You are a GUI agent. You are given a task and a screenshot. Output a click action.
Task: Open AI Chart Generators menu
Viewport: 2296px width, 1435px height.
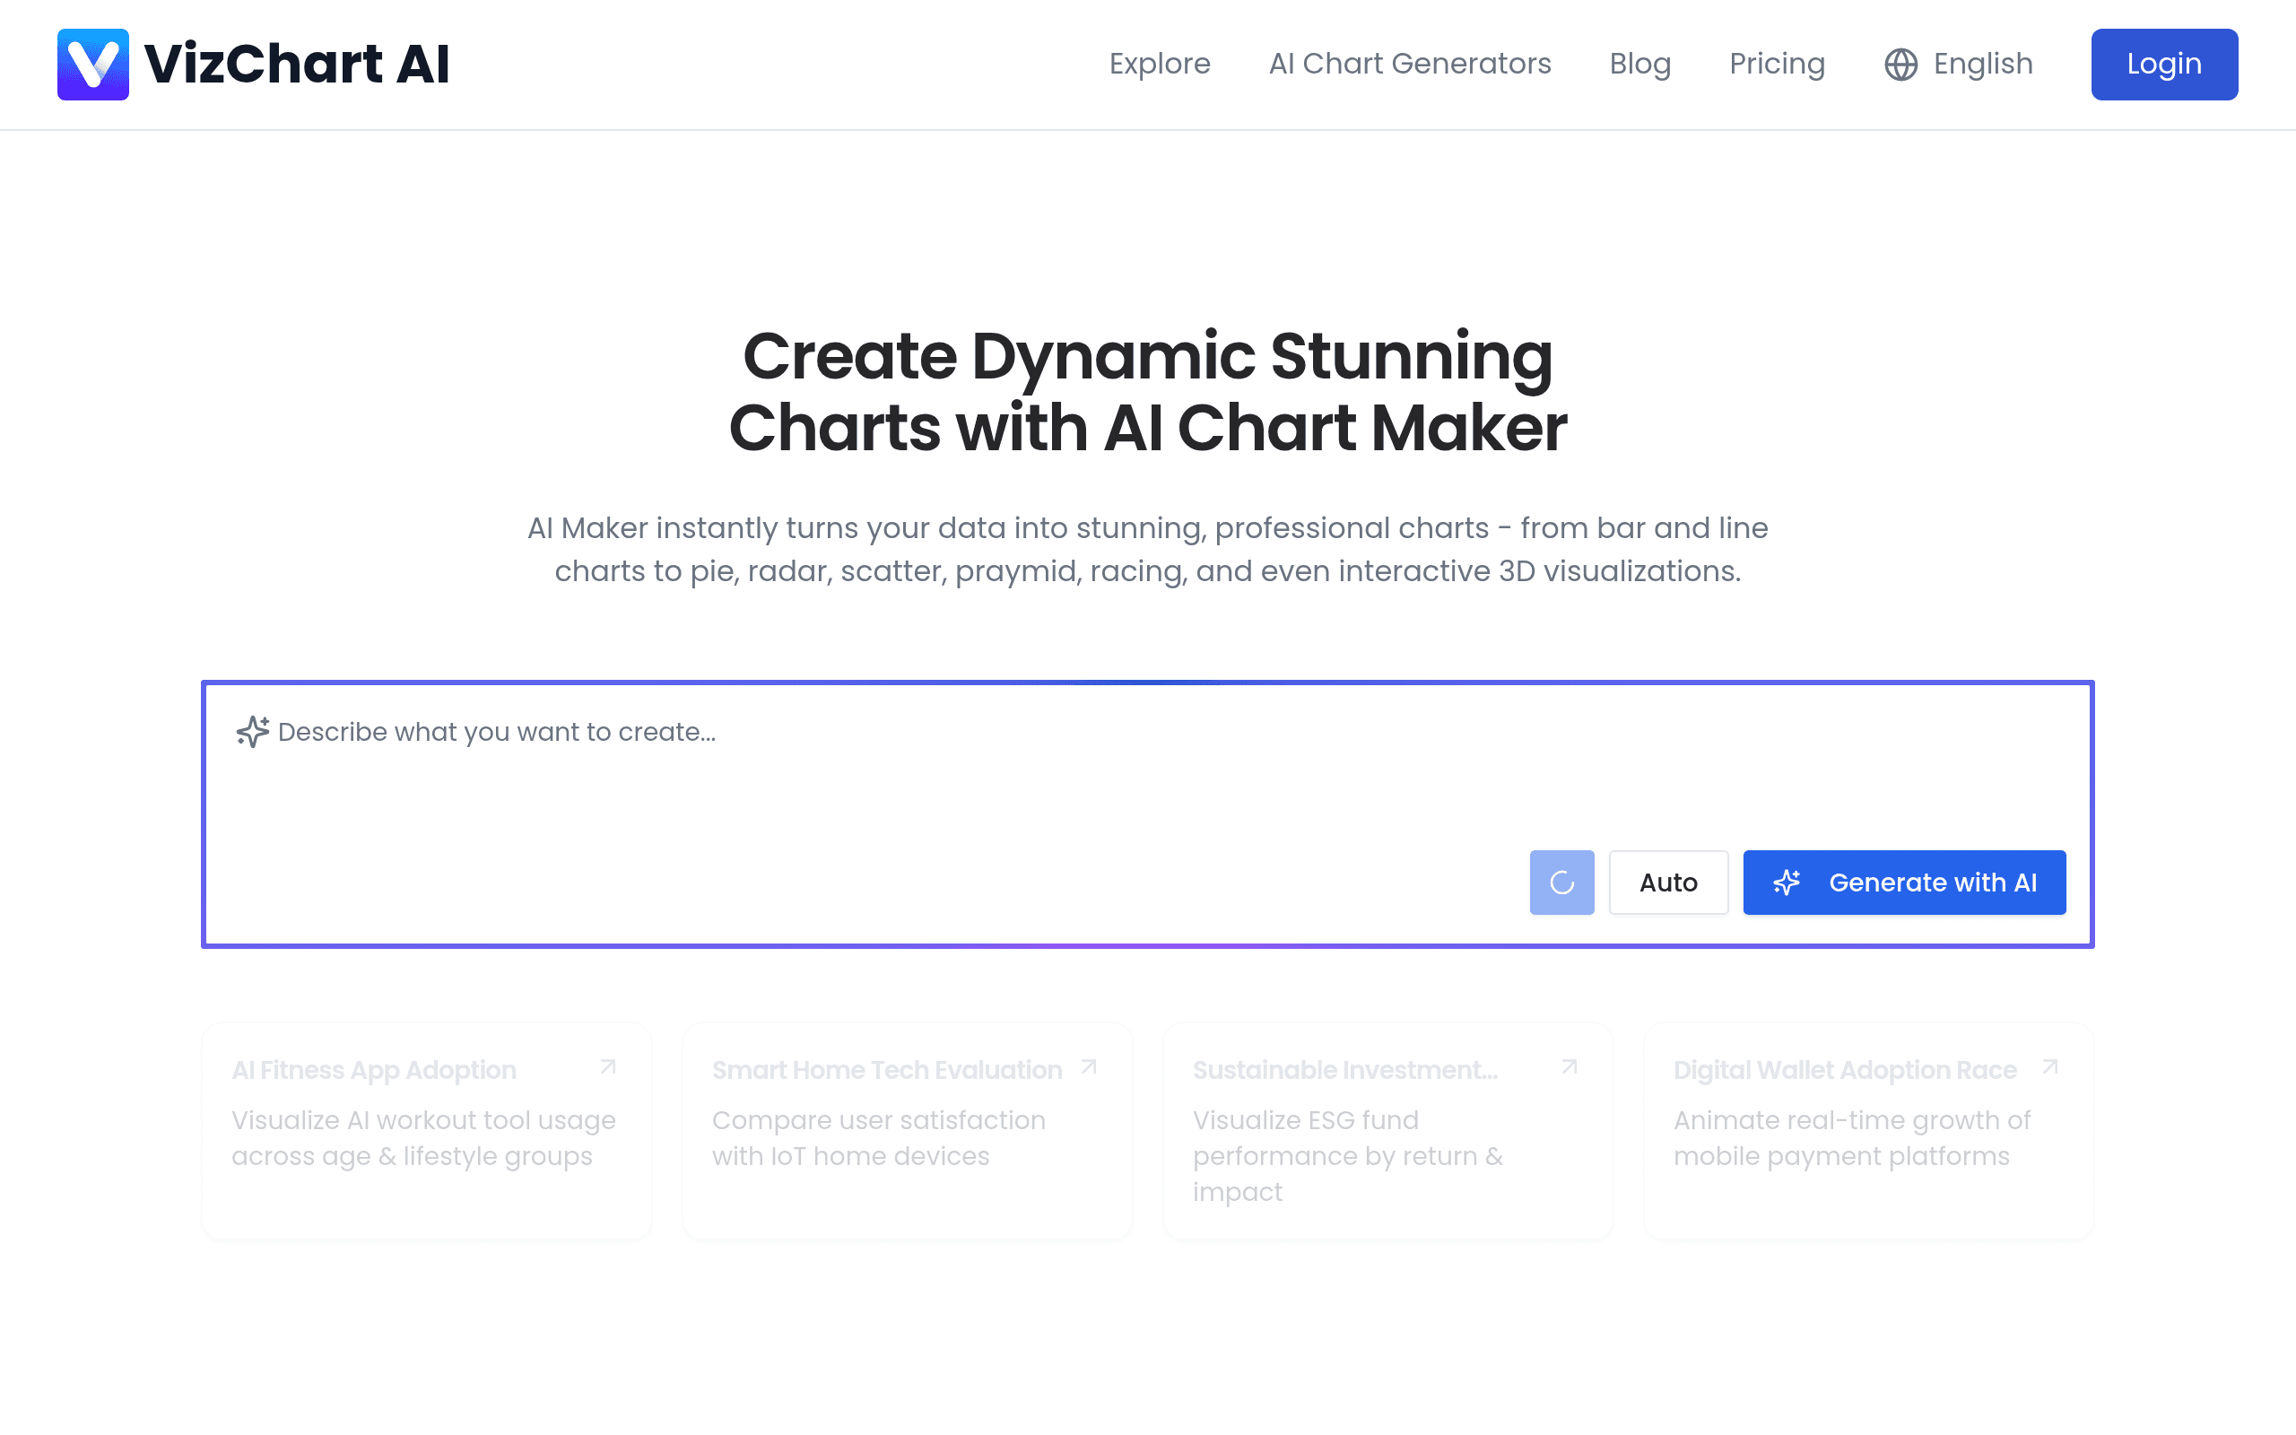[1410, 64]
